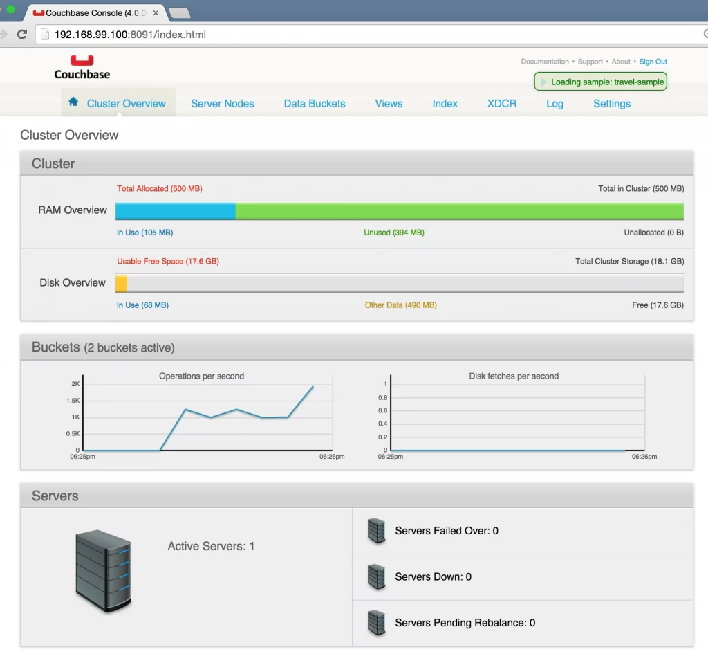View the Log tab
The height and width of the screenshot is (663, 708).
point(555,104)
